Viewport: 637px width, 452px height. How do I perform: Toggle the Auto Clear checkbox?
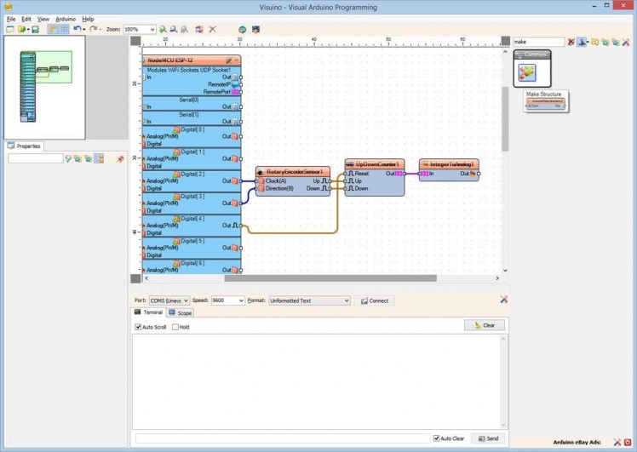coord(437,438)
